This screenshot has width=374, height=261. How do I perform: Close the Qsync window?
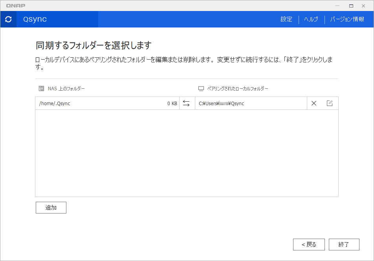363,6
